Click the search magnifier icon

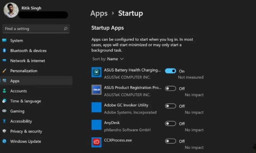66,29
